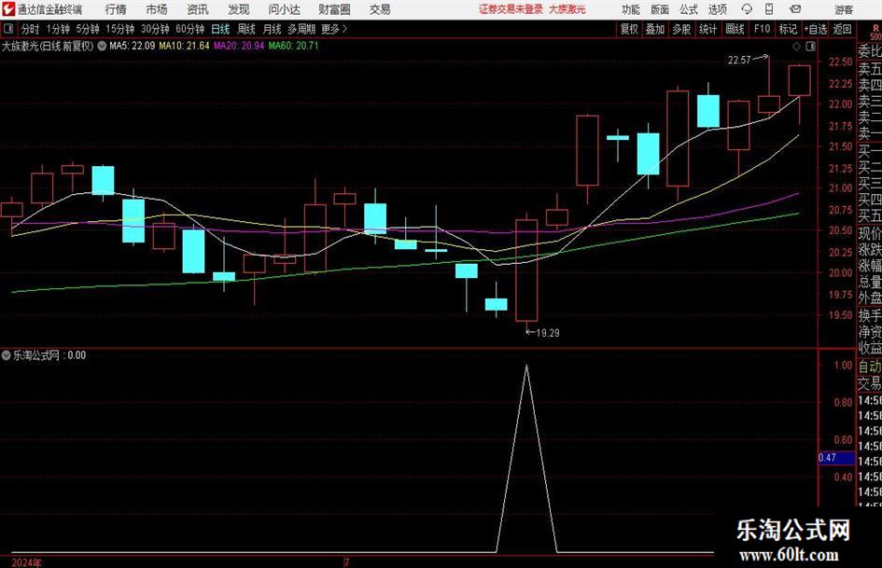Click the 统计 statistics button
The image size is (882, 568).
tap(707, 29)
